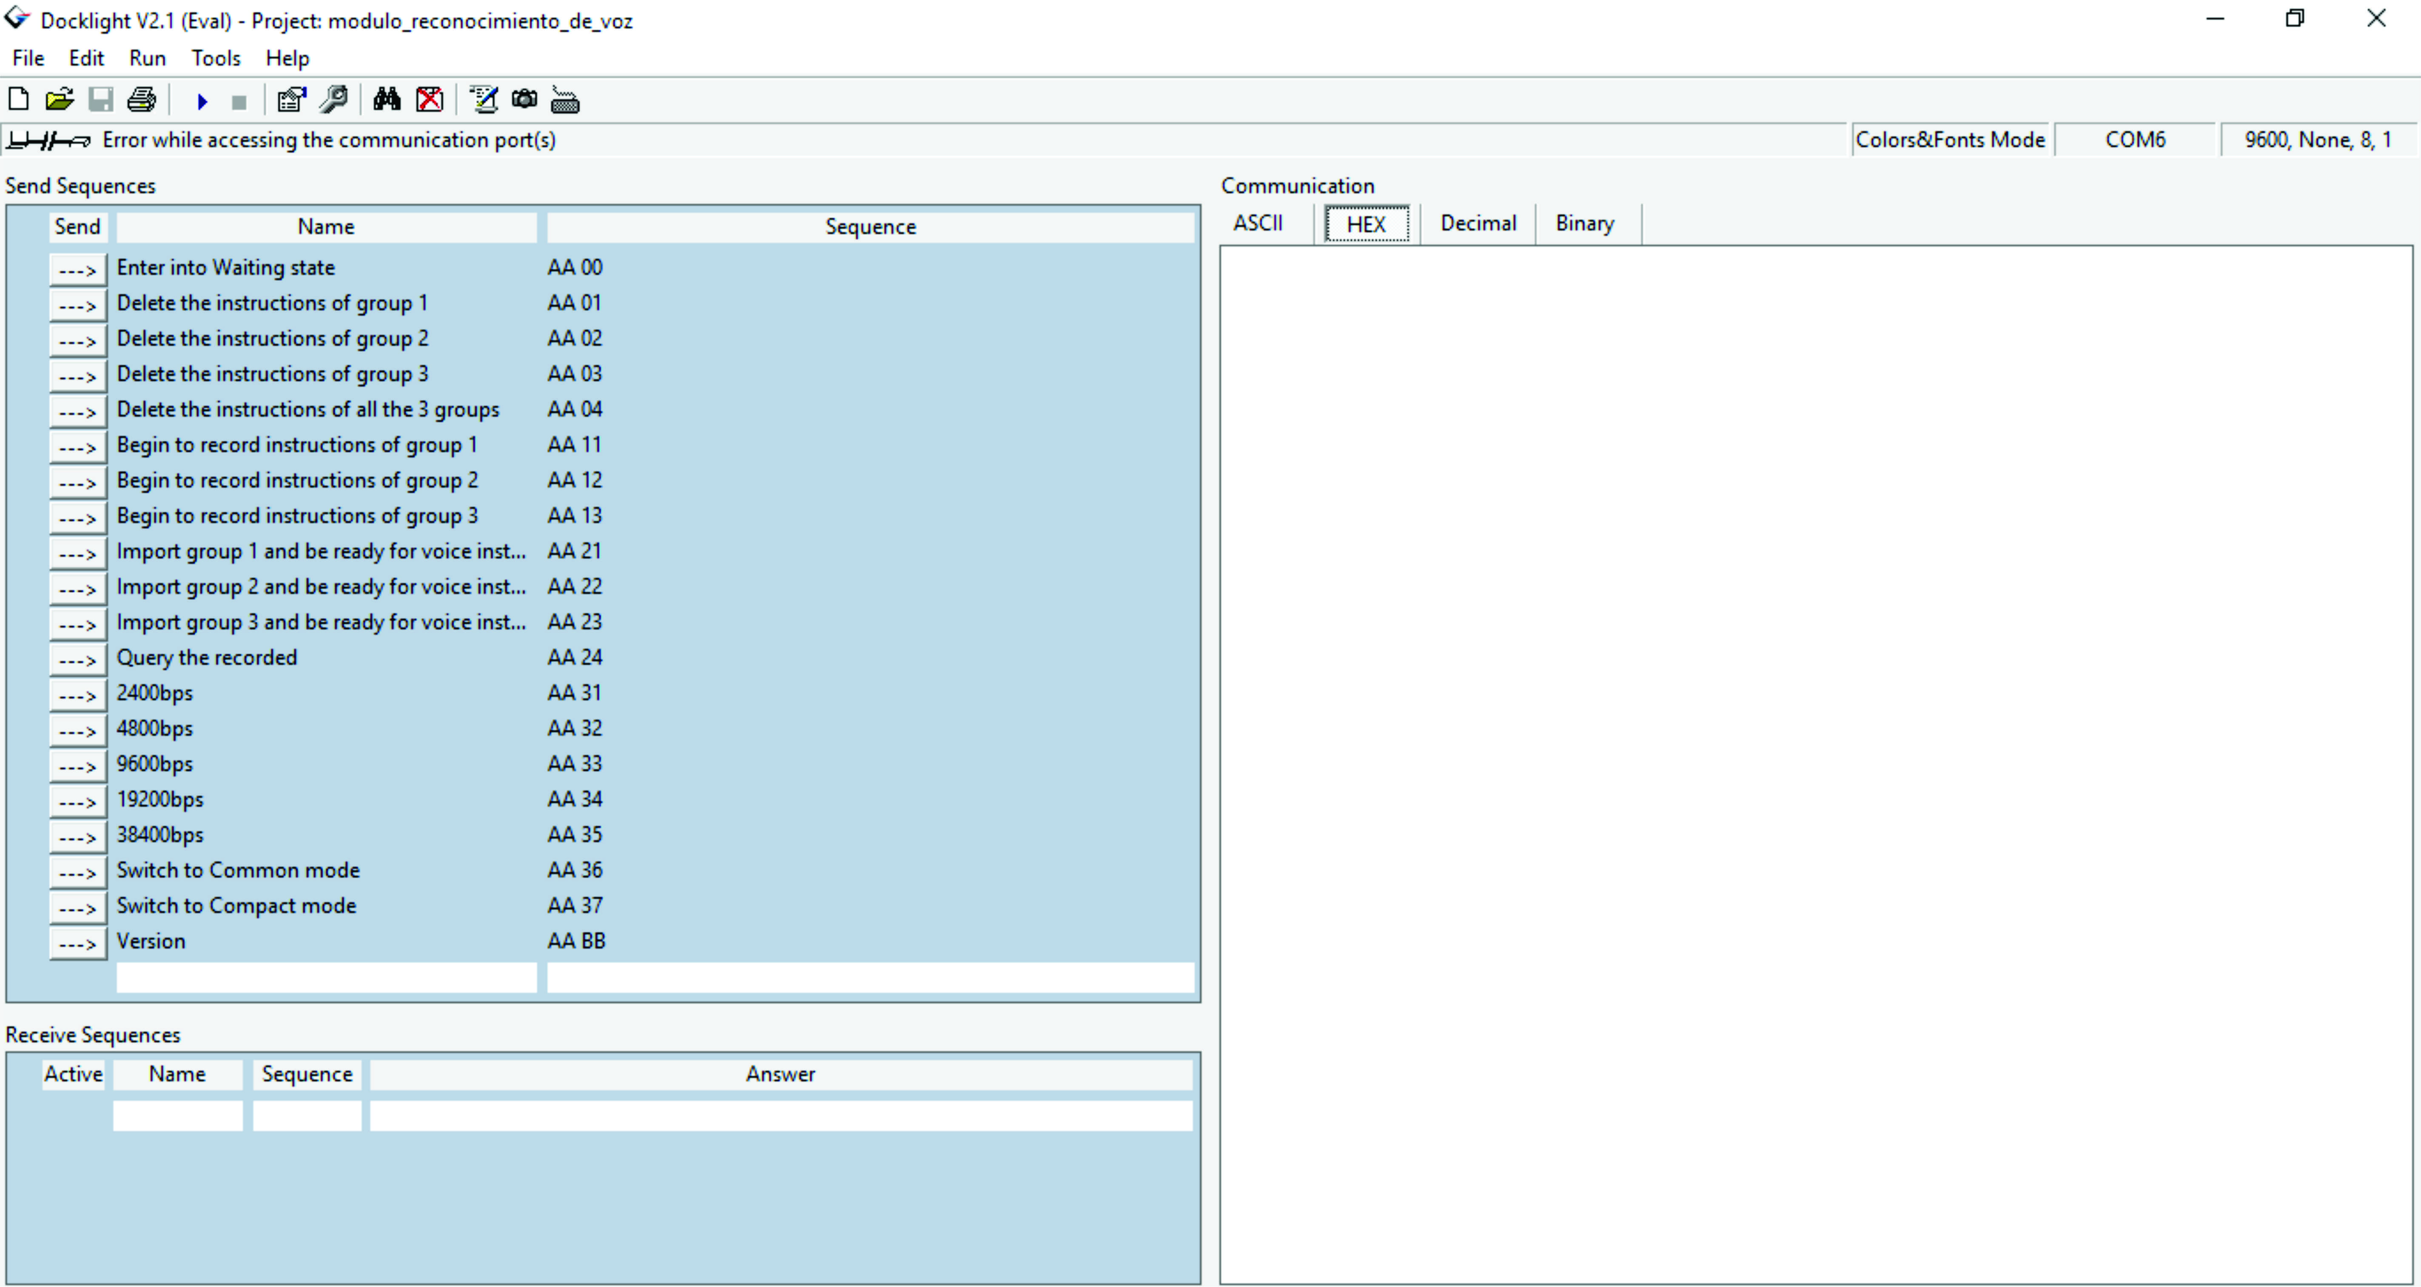
Task: Send 'Query the recorded' sequence
Action: coord(78,659)
